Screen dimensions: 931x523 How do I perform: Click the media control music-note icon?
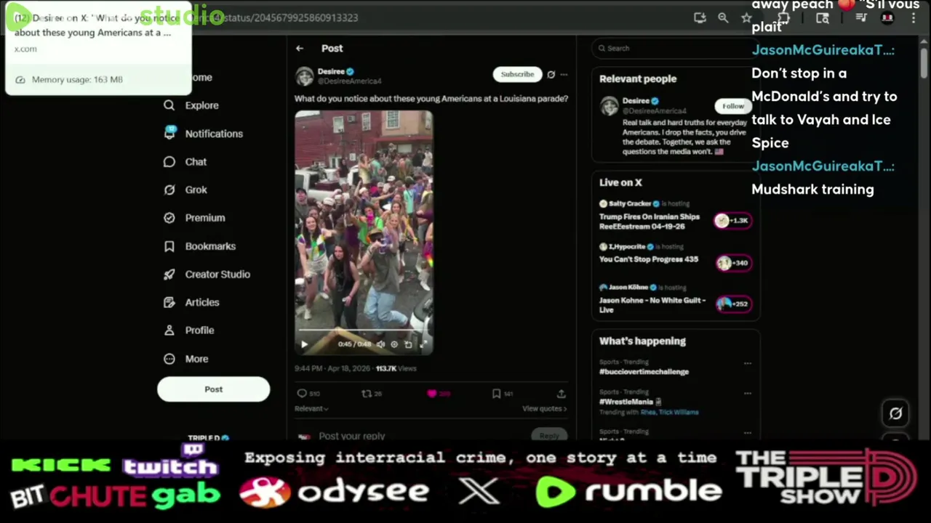click(x=861, y=18)
